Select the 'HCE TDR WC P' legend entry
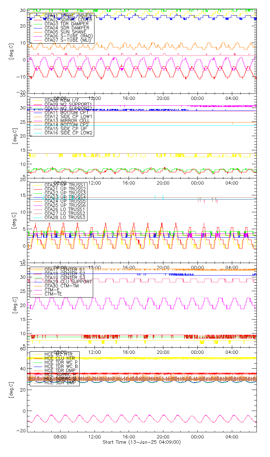This screenshot has width=270, height=457. (61, 362)
